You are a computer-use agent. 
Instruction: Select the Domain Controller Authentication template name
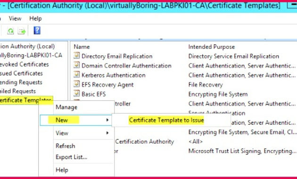(x=126, y=65)
